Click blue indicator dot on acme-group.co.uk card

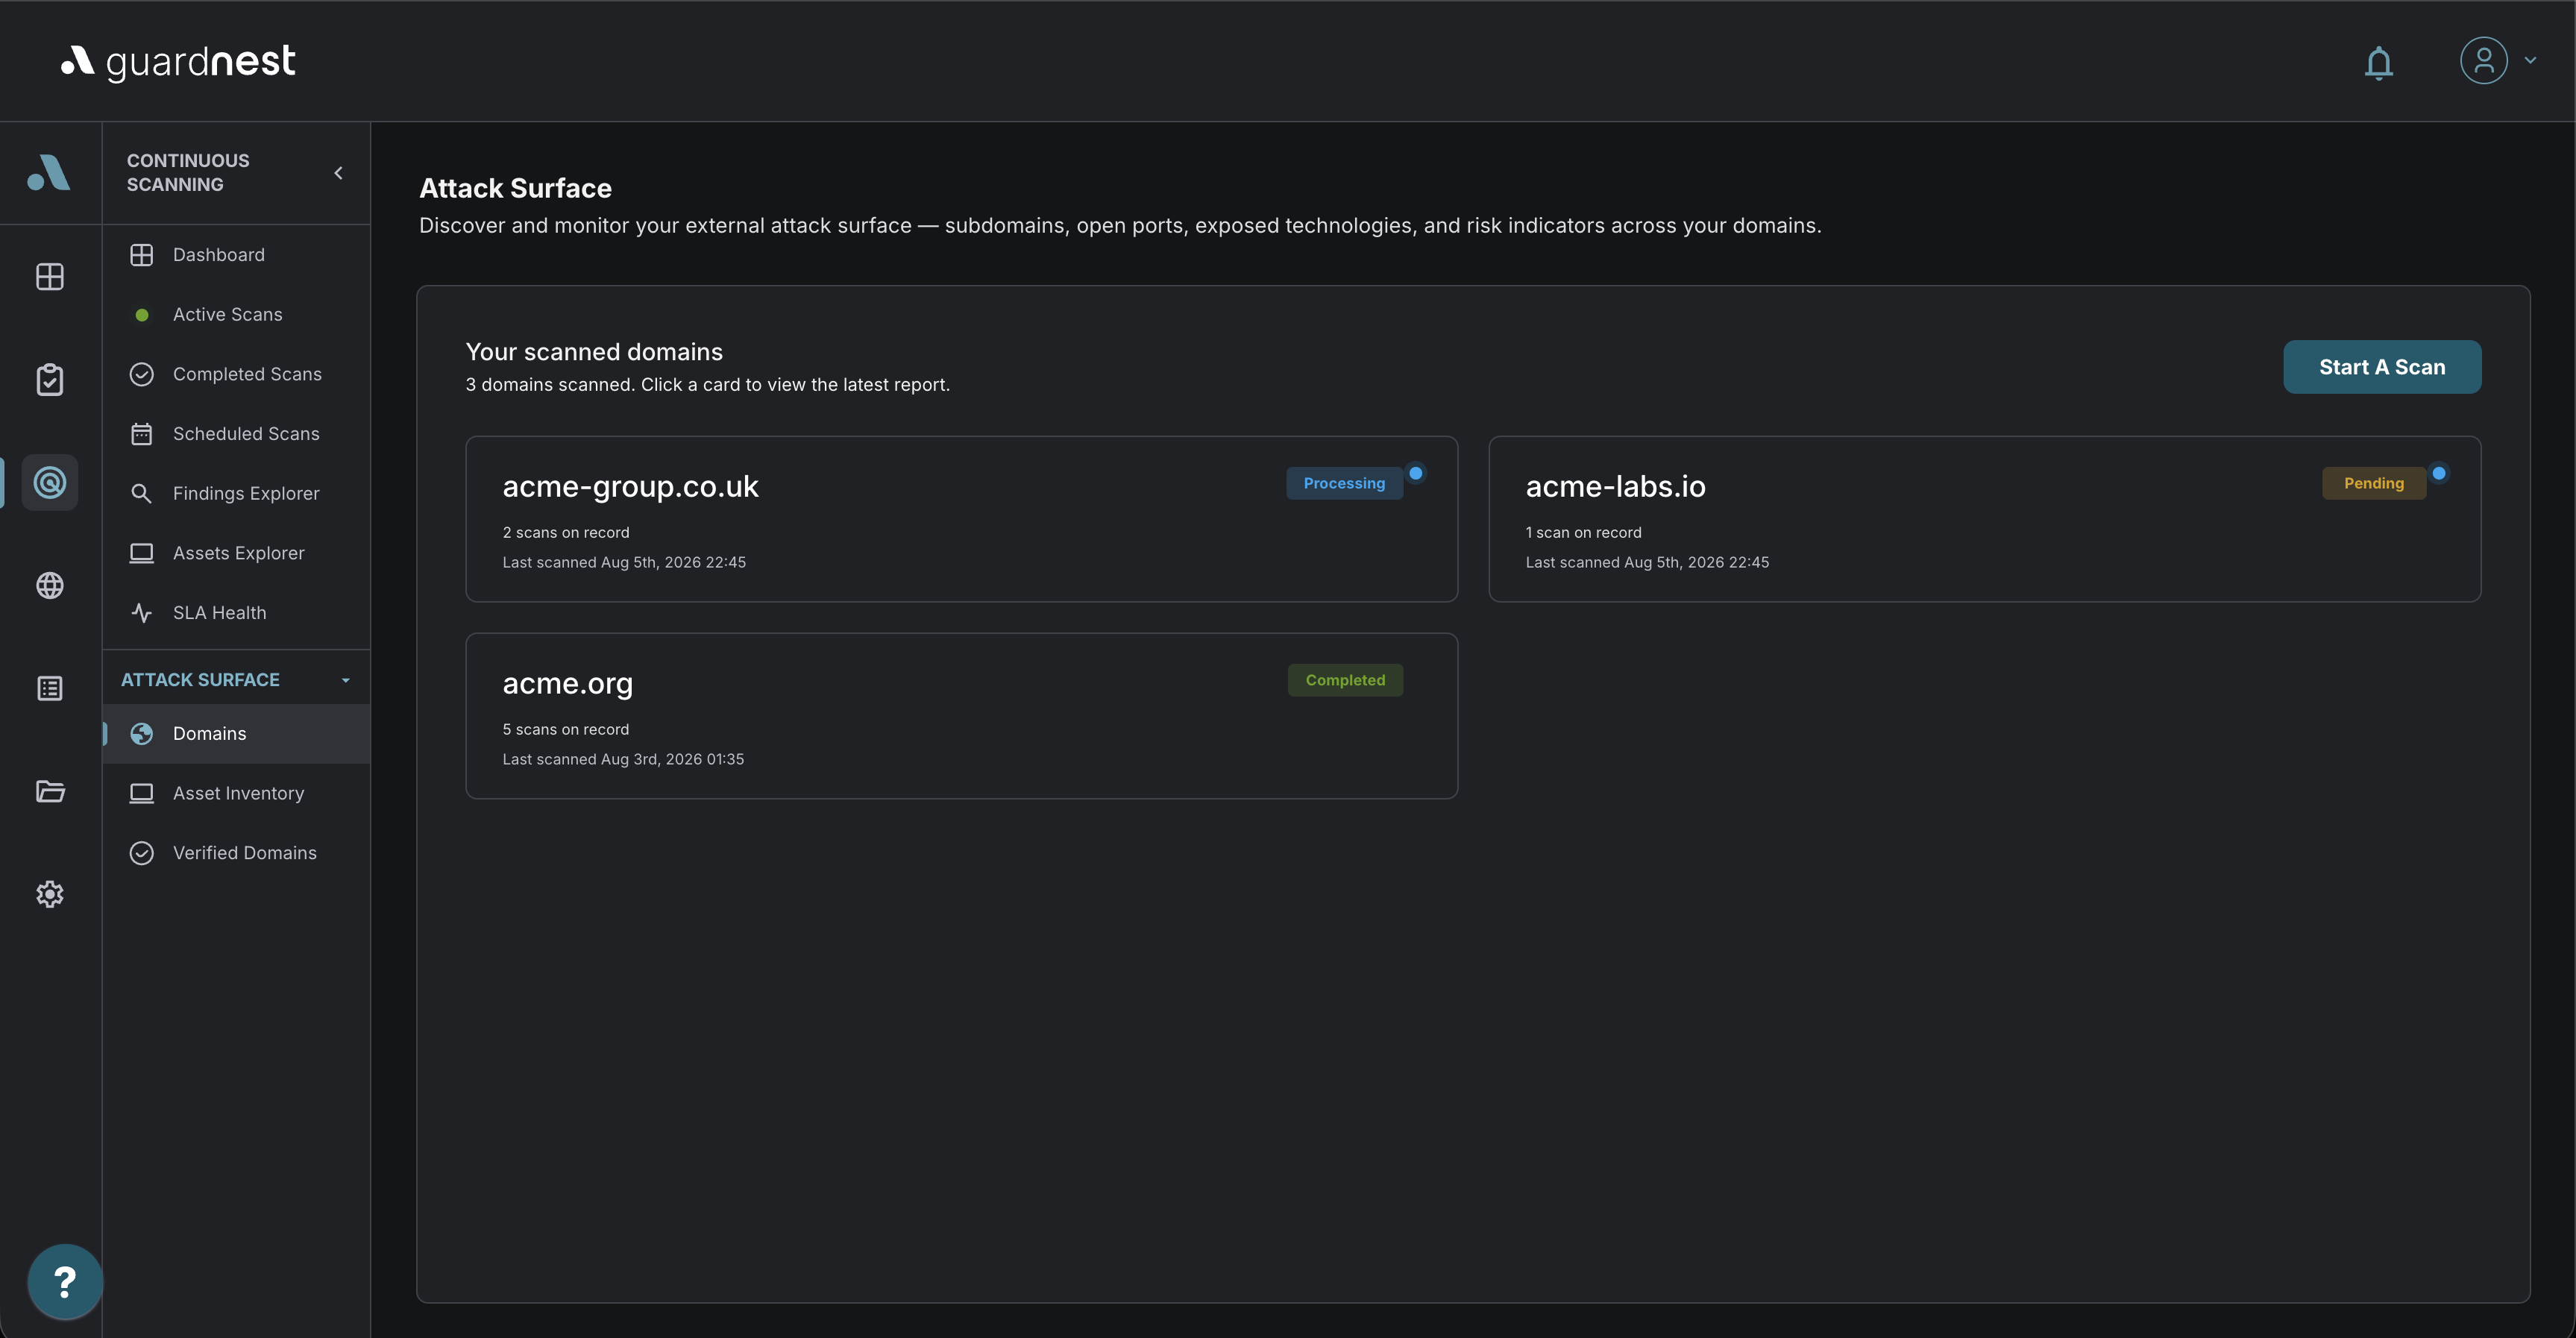1415,473
